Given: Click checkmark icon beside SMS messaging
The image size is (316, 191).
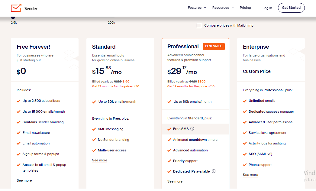Looking at the screenshot, I should pos(94,129).
